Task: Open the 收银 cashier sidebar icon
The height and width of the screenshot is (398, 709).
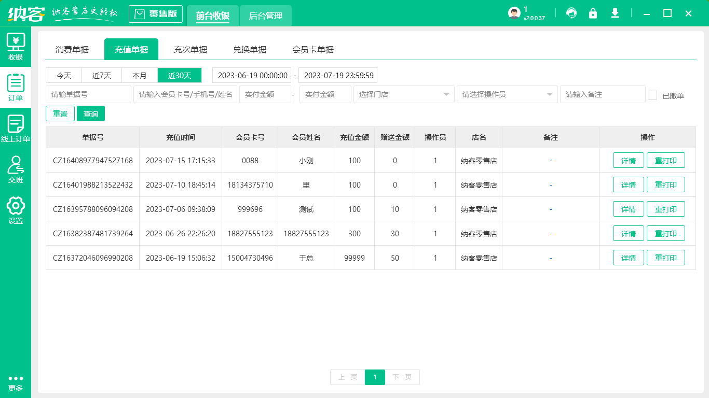Action: [16, 47]
